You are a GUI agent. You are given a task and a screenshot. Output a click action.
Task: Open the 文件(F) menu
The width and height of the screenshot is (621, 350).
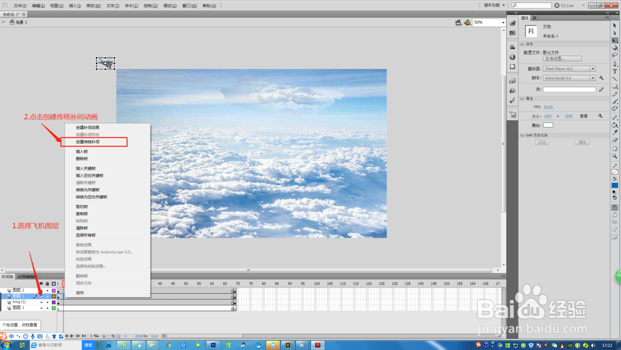click(x=20, y=6)
